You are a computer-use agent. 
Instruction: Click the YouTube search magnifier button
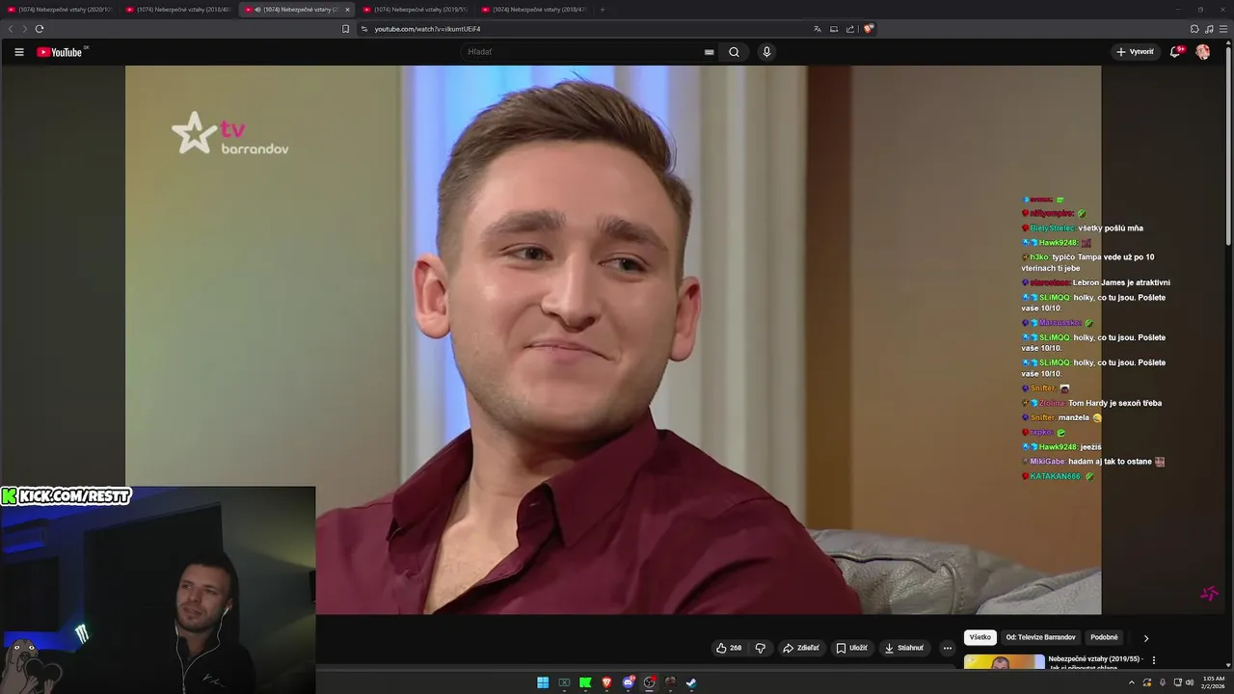[734, 52]
